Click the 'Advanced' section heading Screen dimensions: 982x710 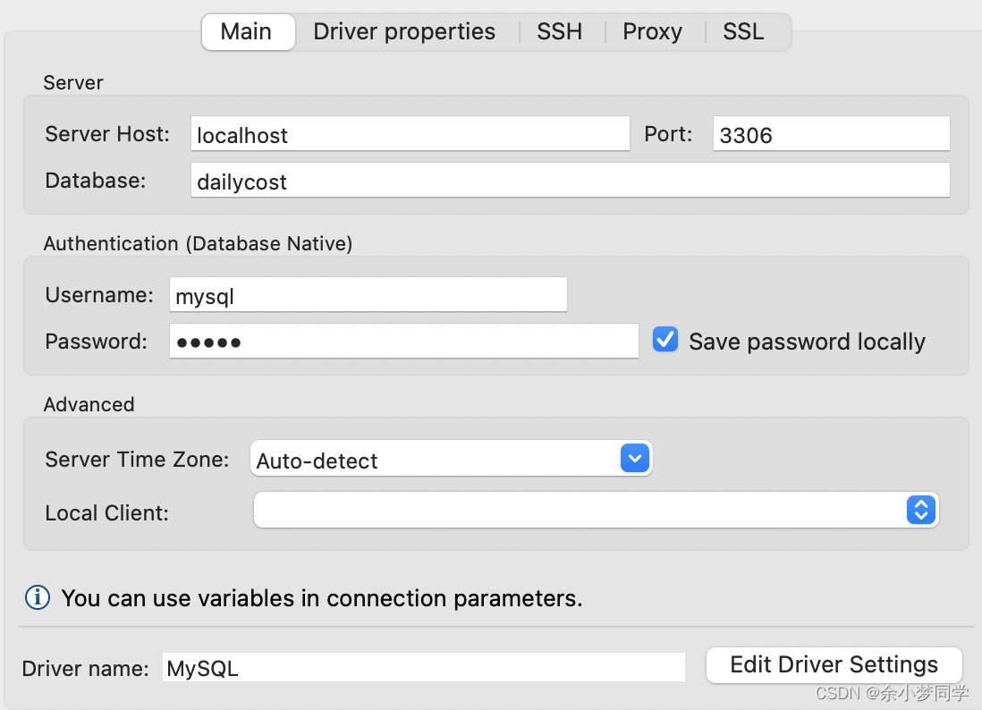pyautogui.click(x=89, y=404)
